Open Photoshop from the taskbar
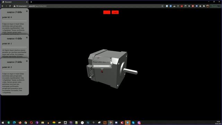The image size is (222, 125). coord(88,123)
